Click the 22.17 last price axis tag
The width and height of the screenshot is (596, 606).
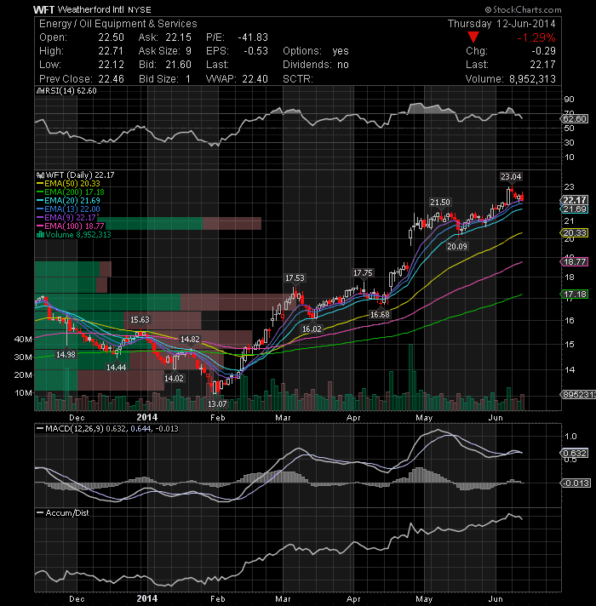(x=575, y=200)
